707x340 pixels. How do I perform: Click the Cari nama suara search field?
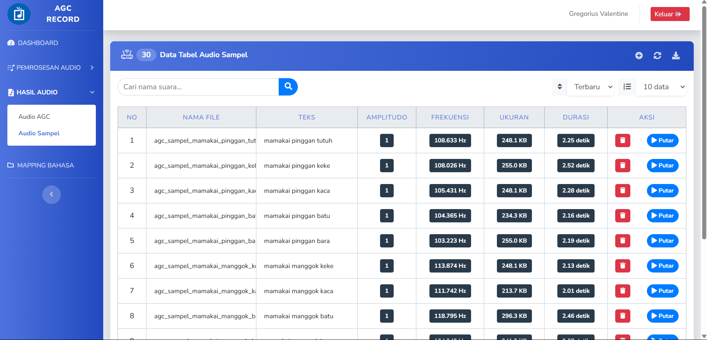pyautogui.click(x=198, y=87)
